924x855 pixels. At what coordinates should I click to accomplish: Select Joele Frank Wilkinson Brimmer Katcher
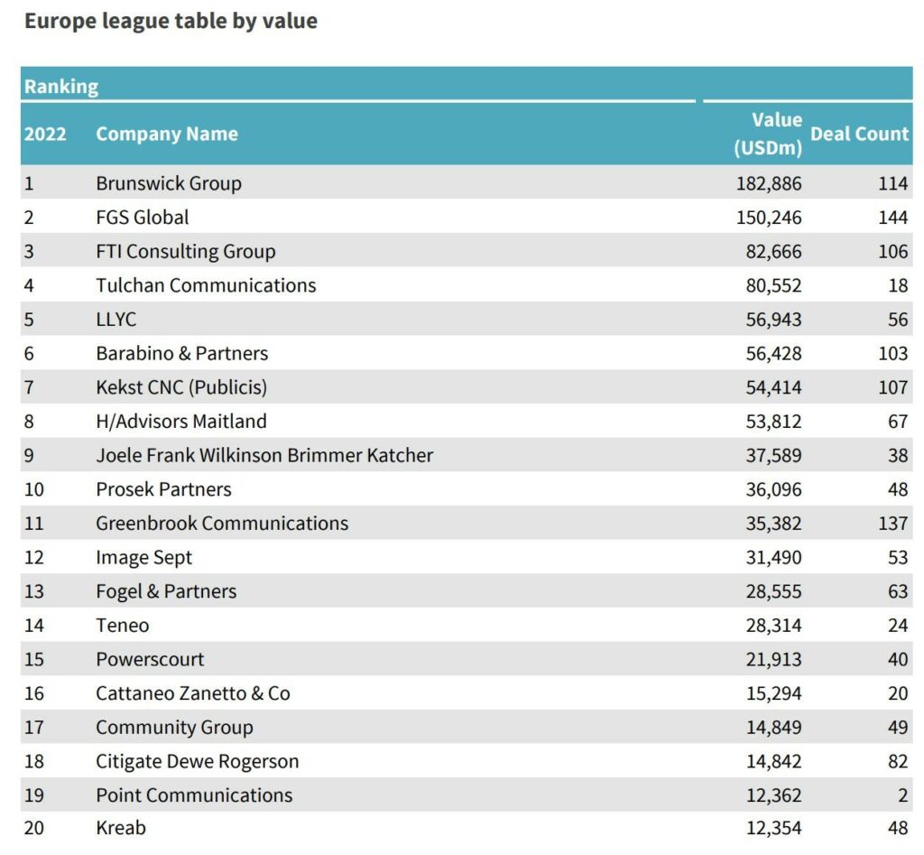(264, 455)
